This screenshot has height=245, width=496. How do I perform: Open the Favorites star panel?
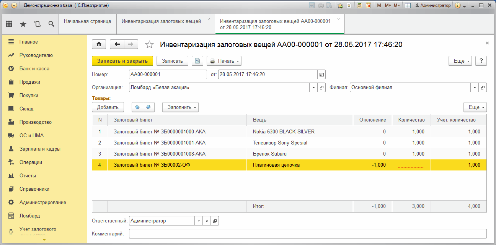tap(23, 24)
